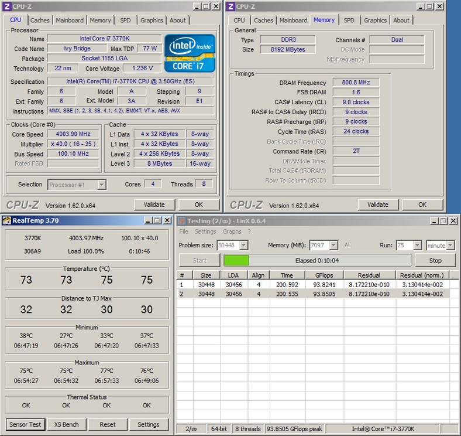Click the Intel Core i7 logo badge
Screen dimensions: 461x436
[x=189, y=52]
